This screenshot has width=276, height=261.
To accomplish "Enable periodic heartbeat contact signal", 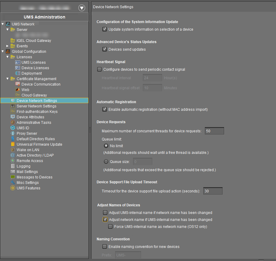I will pyautogui.click(x=99, y=69).
